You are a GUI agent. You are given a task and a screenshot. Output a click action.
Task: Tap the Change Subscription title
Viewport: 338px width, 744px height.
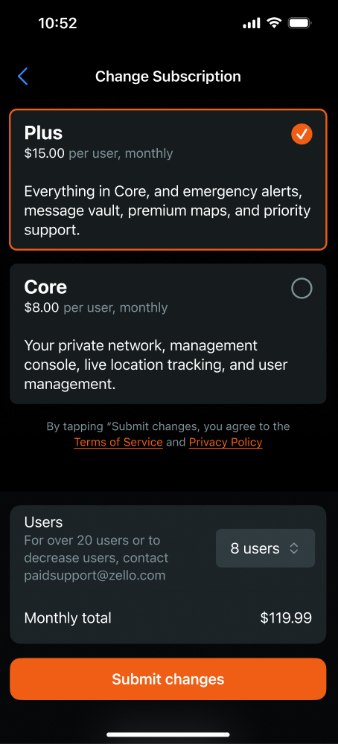[168, 77]
